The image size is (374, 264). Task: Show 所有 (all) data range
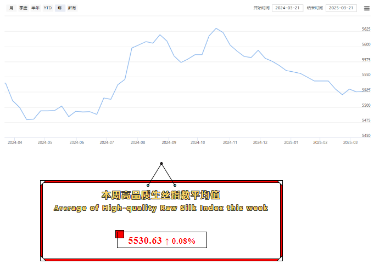[72, 8]
